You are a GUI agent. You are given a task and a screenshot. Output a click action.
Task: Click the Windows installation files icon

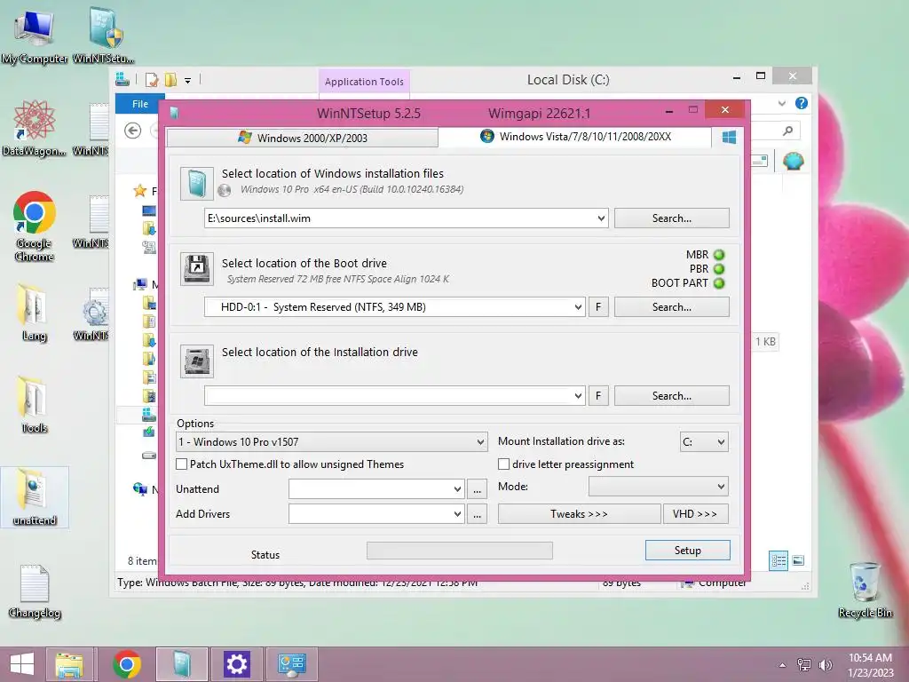(196, 183)
